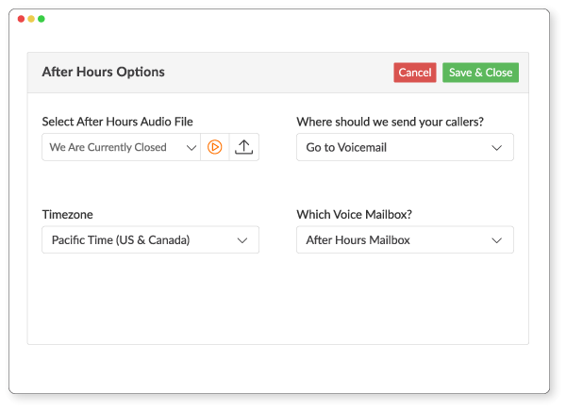The width and height of the screenshot is (566, 410).
Task: Click the green Save & Close button
Action: 480,73
